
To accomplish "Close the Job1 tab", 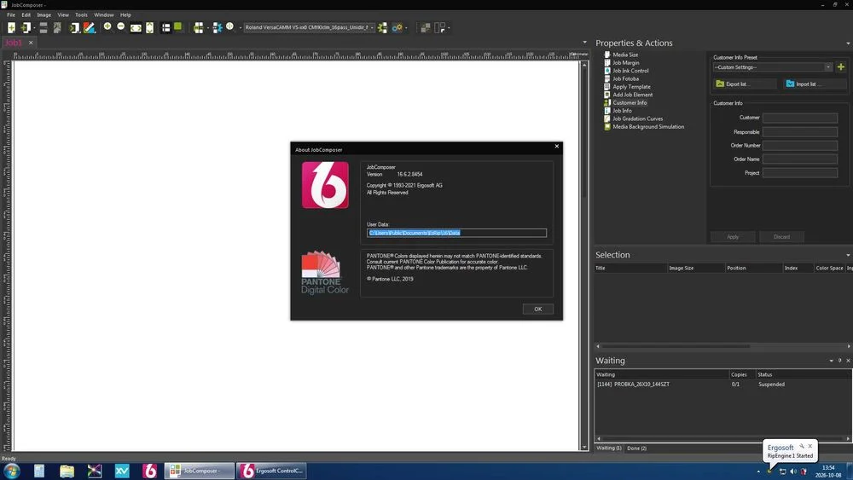I will tap(31, 43).
